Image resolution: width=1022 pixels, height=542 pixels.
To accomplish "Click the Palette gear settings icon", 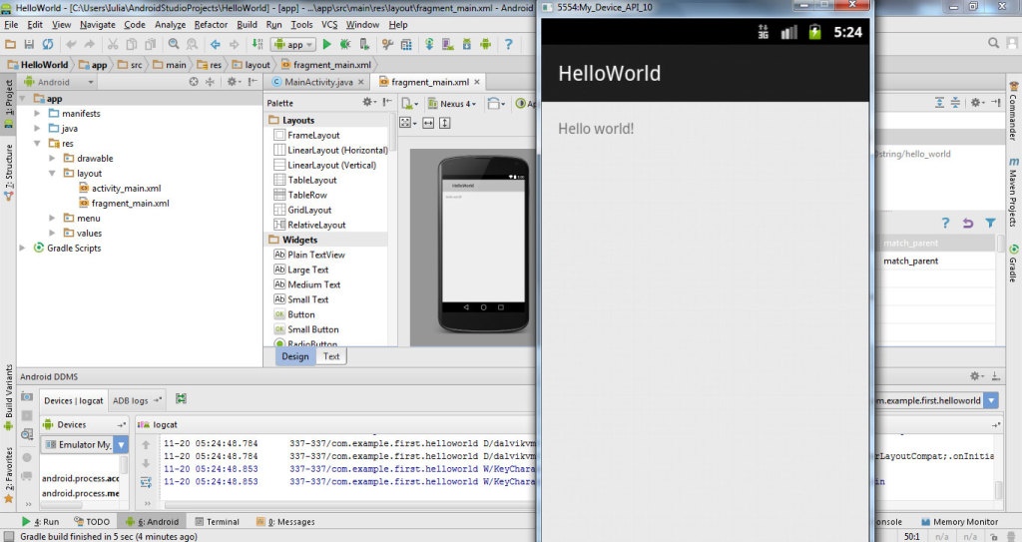I will (369, 103).
